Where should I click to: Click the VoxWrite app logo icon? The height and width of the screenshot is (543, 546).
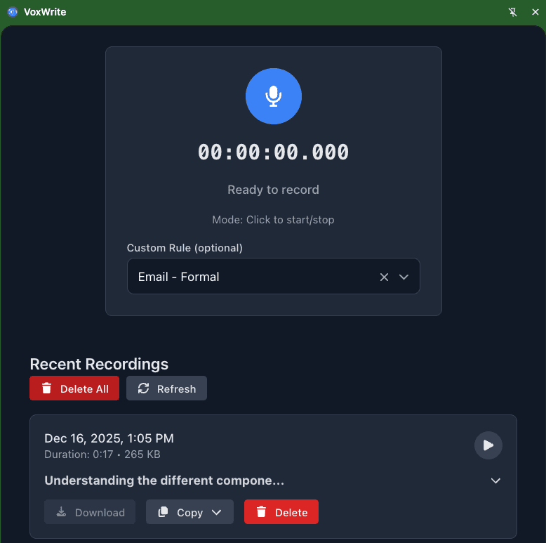pyautogui.click(x=13, y=12)
